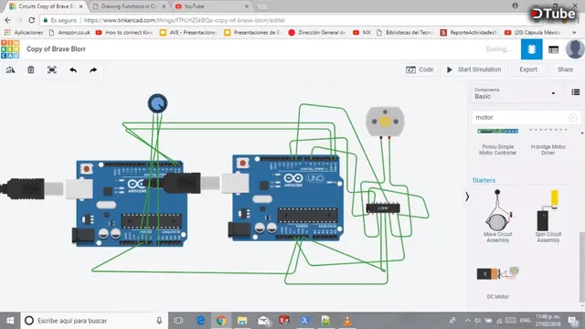
Task: Click the Tinkercad logo
Action: [x=10, y=49]
